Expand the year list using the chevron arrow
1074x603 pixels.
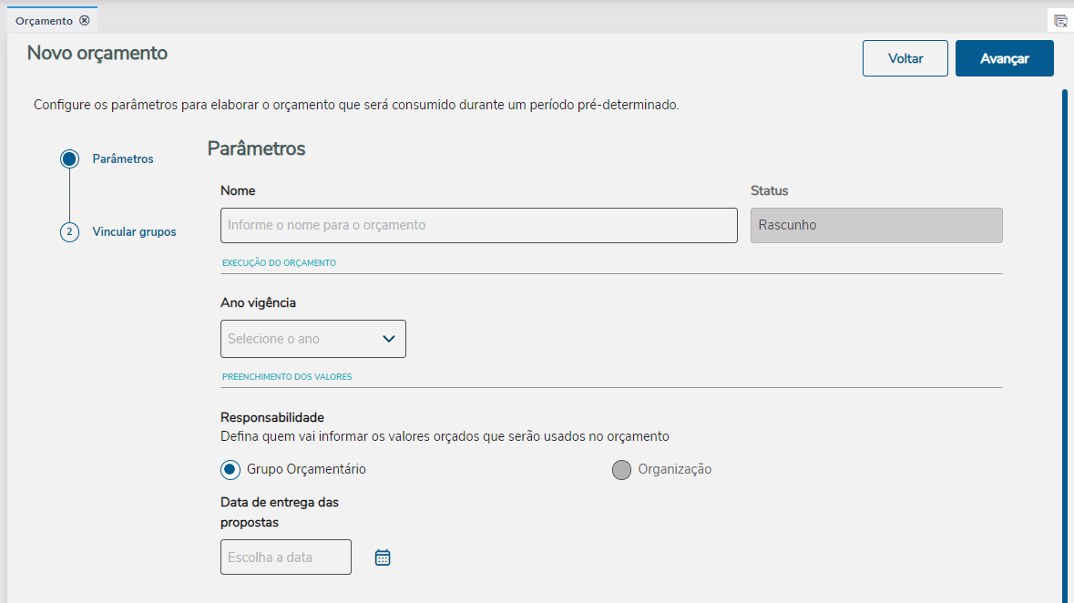coord(389,339)
